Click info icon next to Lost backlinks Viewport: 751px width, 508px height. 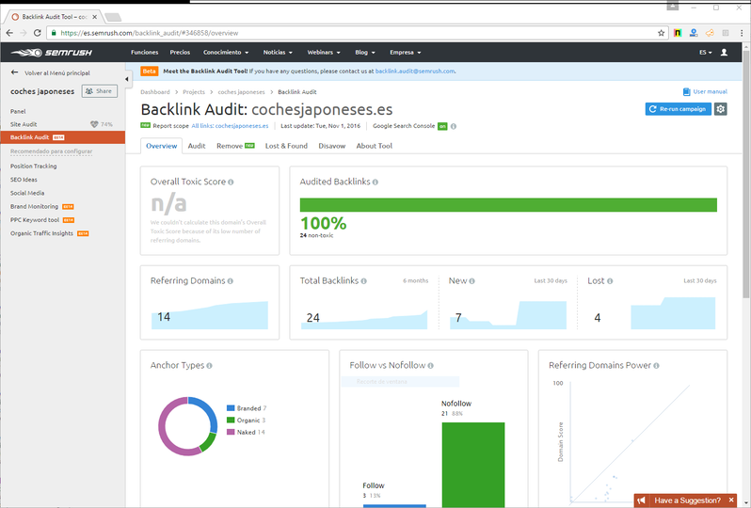[610, 281]
